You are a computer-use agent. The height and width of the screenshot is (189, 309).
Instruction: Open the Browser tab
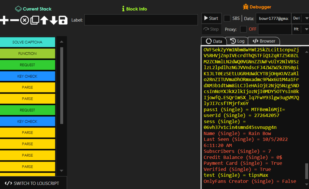[x=264, y=41]
